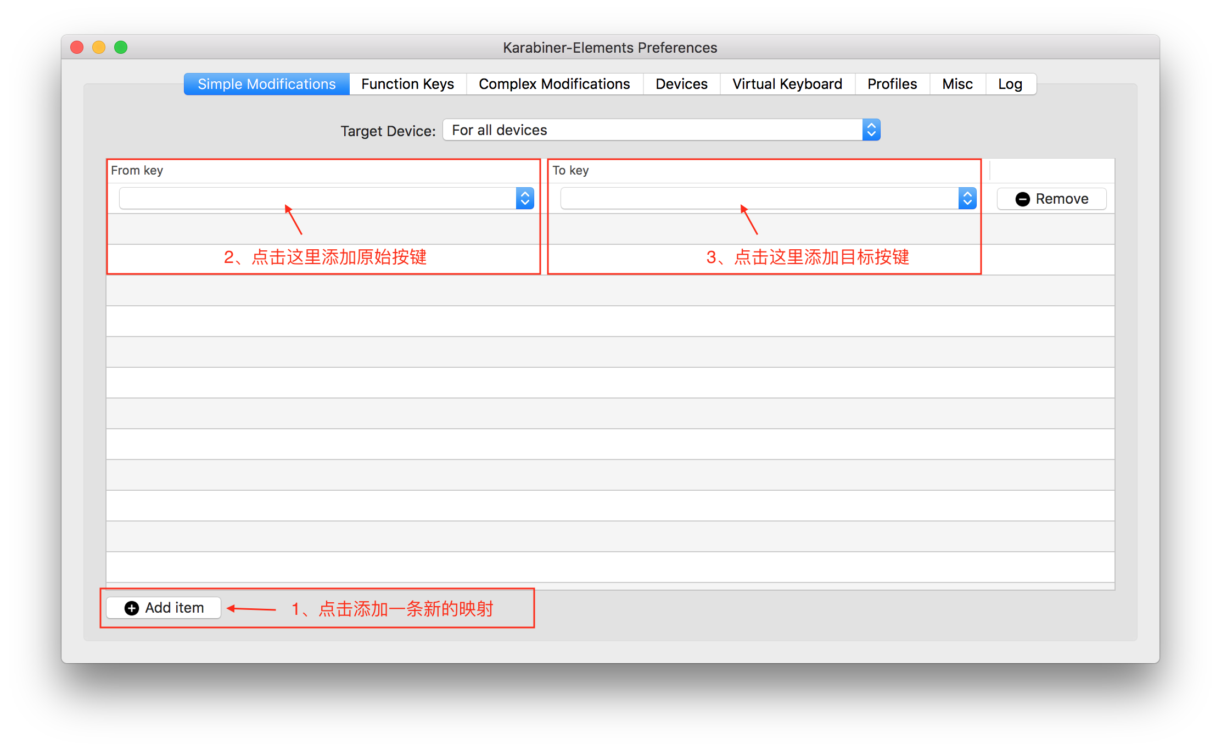The width and height of the screenshot is (1221, 751).
Task: Switch to the Function Keys tab
Action: point(407,84)
